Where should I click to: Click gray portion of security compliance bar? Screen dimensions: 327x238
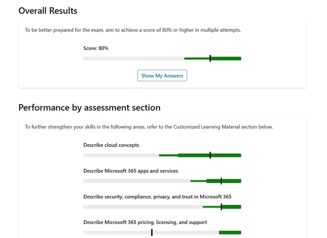click(143, 207)
